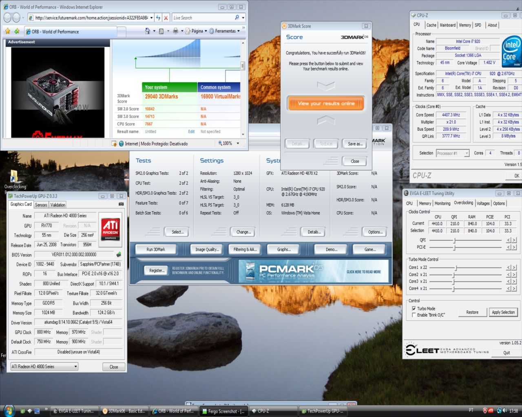Click the IE Print icon

pyautogui.click(x=175, y=31)
